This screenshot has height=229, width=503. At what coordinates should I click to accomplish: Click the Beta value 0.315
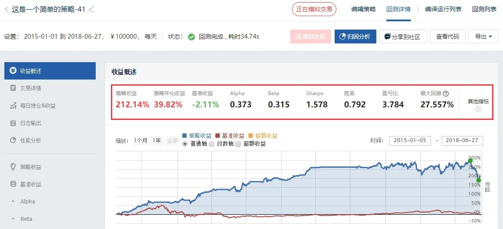pyautogui.click(x=278, y=104)
